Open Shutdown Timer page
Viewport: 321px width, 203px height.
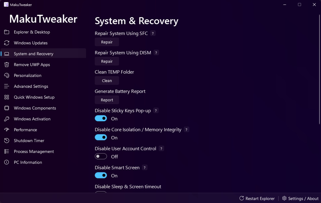click(43, 141)
